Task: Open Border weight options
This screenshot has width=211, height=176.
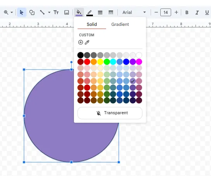Action: [x=100, y=12]
